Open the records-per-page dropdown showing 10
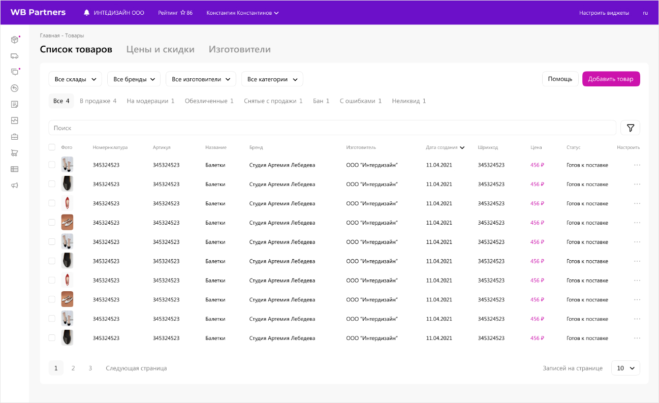Image resolution: width=659 pixels, height=403 pixels. [x=625, y=368]
